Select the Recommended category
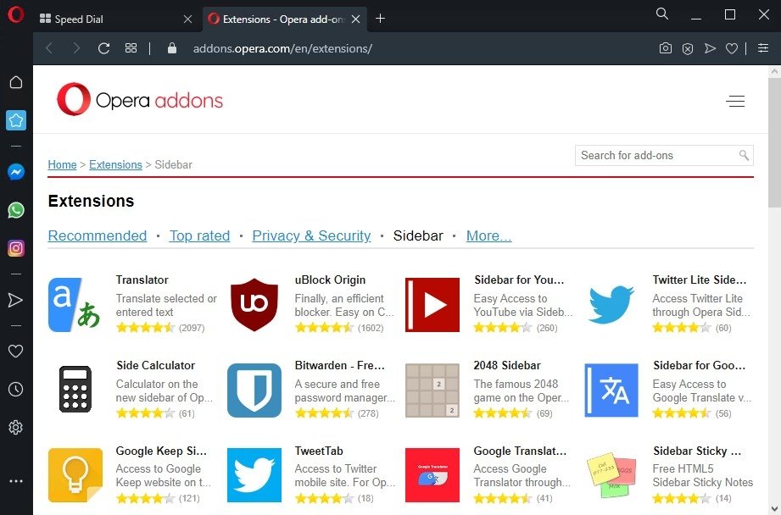The width and height of the screenshot is (781, 515). [x=97, y=235]
